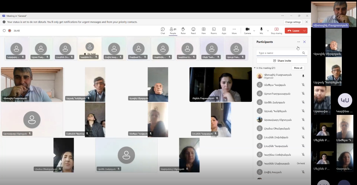Select Սաթենիկ's small tile in top row
This screenshot has height=185, width=357.
point(163,49)
